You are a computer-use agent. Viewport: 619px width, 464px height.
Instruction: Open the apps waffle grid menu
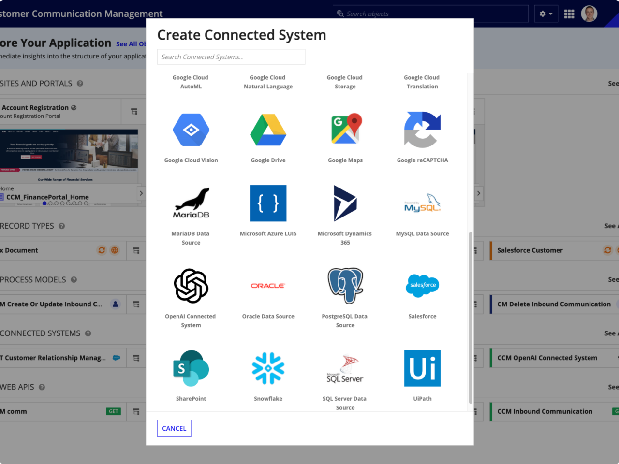pyautogui.click(x=569, y=14)
